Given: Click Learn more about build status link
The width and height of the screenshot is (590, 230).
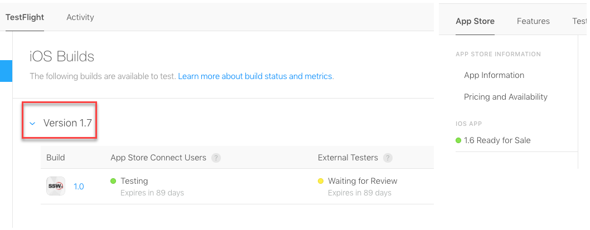Looking at the screenshot, I should [255, 76].
